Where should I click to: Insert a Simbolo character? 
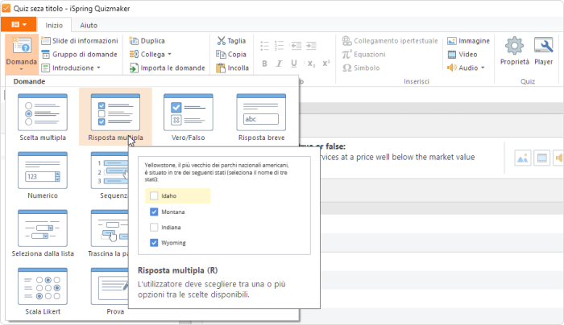(361, 68)
